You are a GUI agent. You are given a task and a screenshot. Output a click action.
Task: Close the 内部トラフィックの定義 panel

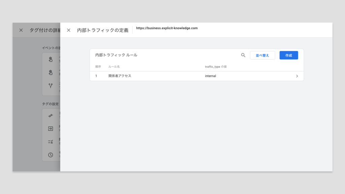(x=69, y=30)
